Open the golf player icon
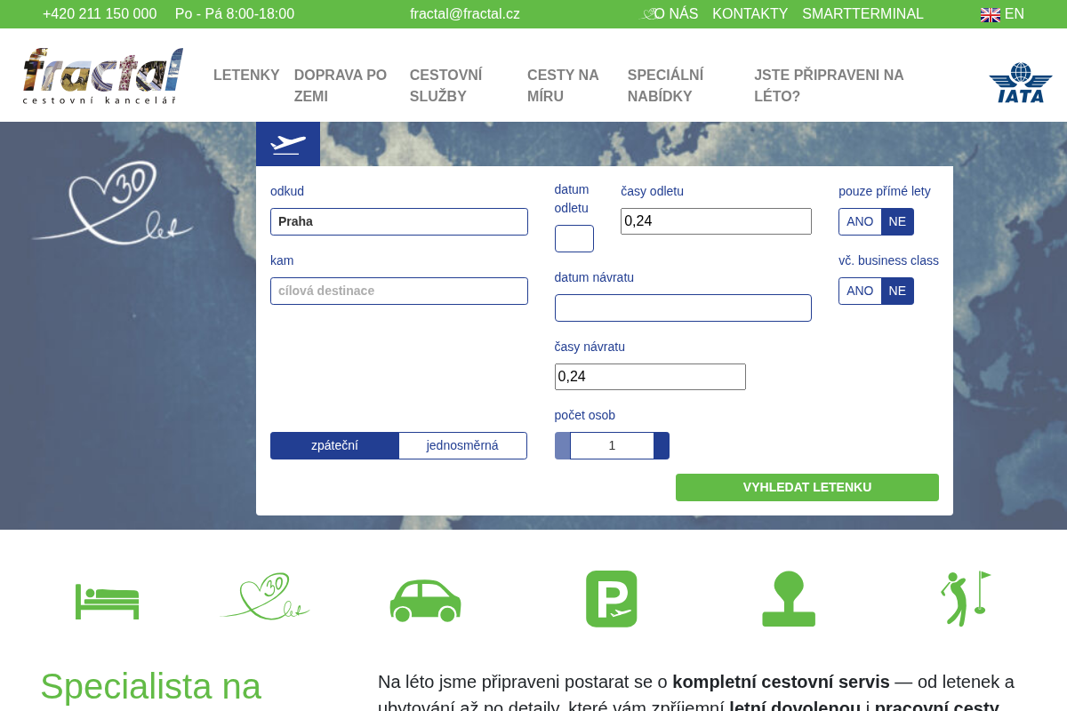Viewport: 1067px width, 711px height. pos(966,598)
